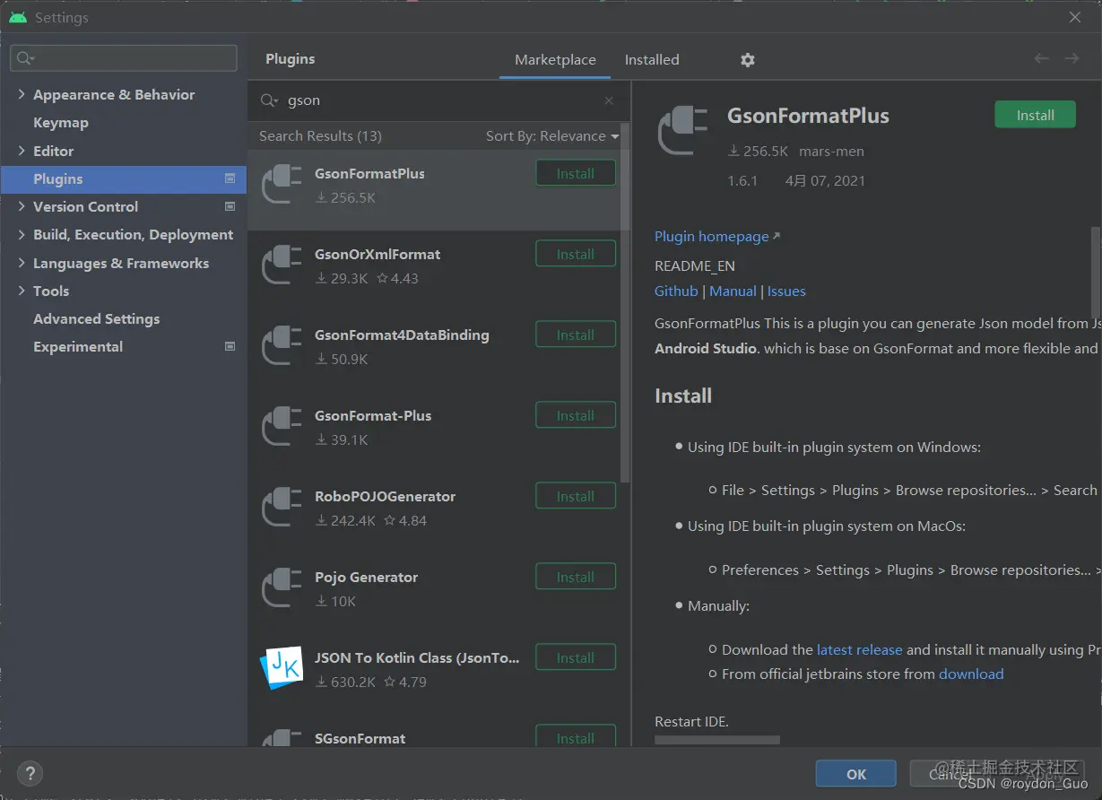This screenshot has height=800, width=1102.
Task: Open the Github link
Action: pos(676,291)
